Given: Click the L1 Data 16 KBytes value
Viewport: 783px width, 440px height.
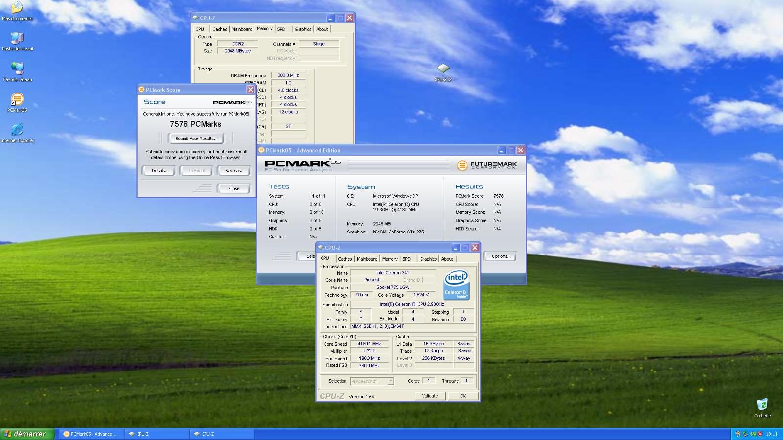Looking at the screenshot, I should (434, 344).
